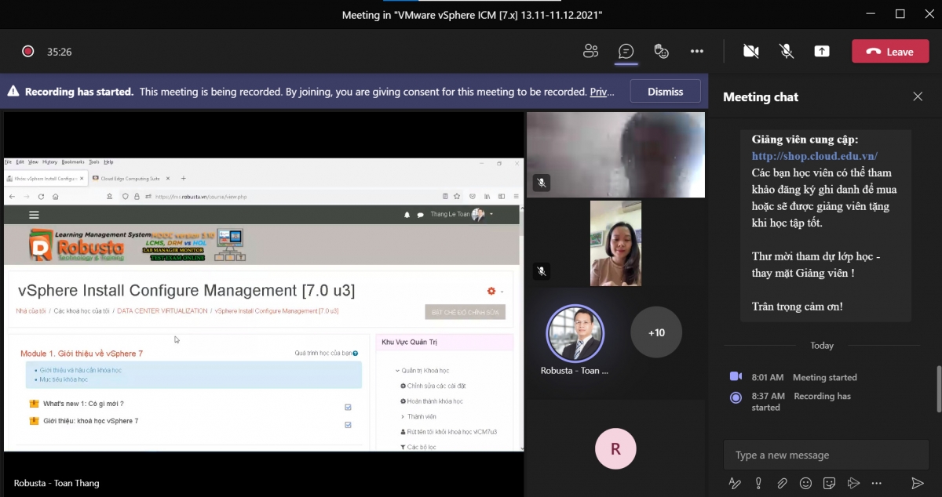Close the Meeting chat panel
This screenshot has width=942, height=497.
coord(918,96)
